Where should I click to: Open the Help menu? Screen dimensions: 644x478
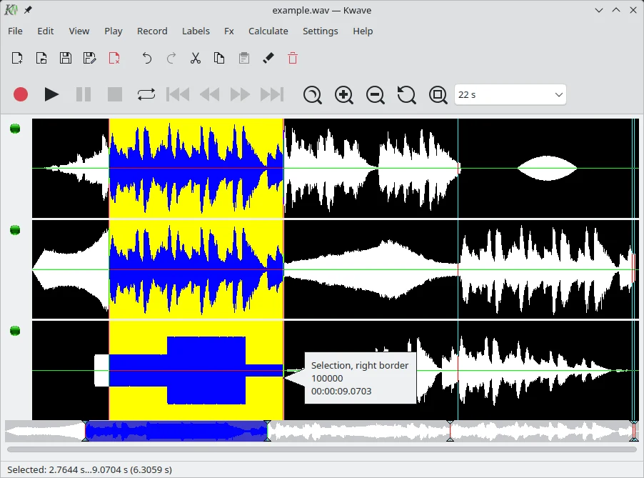[x=363, y=31]
